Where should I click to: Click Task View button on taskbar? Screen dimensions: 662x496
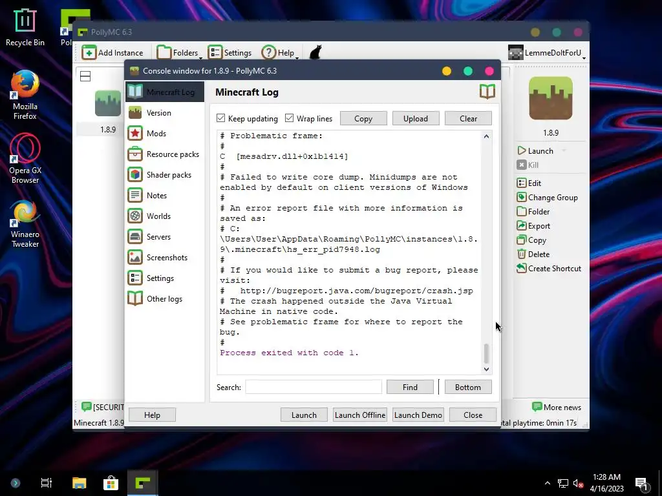point(46,483)
